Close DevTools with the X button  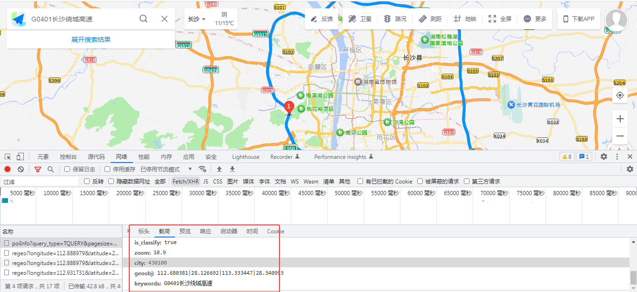630,156
